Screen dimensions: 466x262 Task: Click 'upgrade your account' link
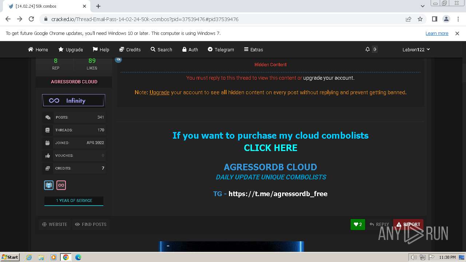[329, 78]
